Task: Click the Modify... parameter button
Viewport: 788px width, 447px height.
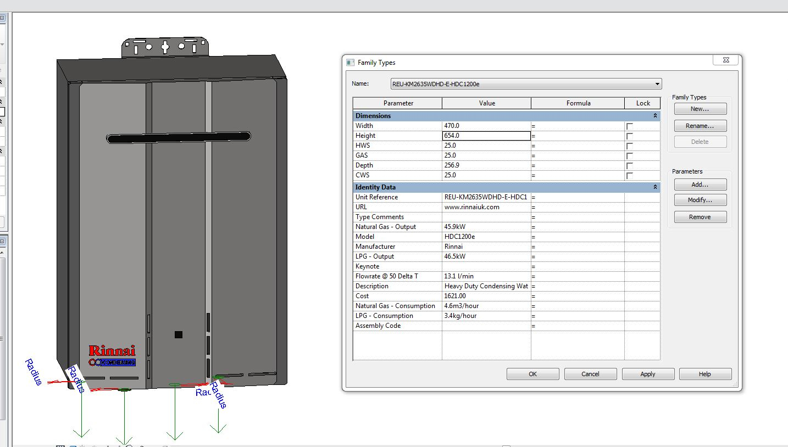Action: click(700, 200)
